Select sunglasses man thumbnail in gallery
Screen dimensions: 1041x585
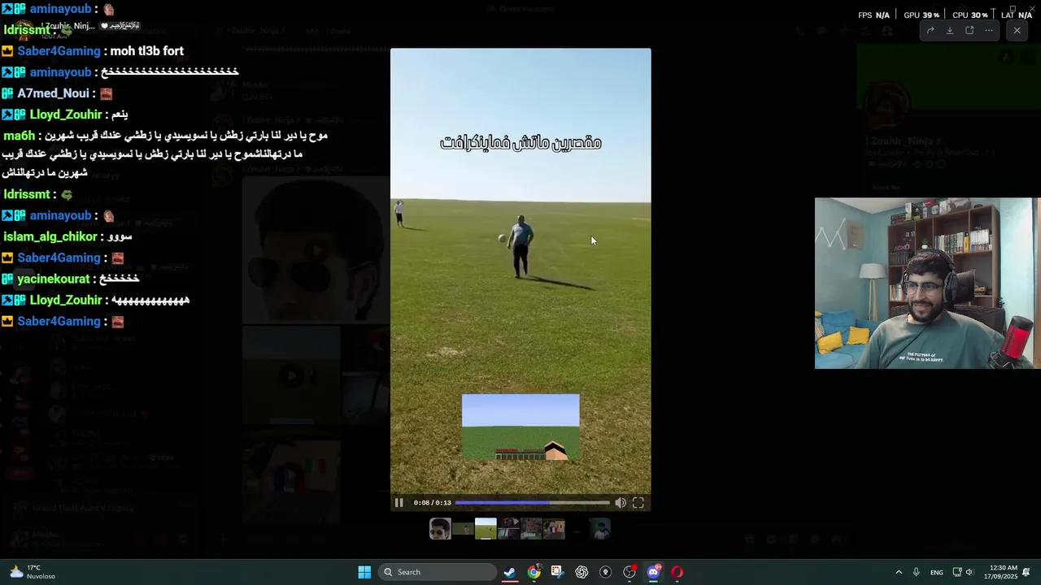tap(440, 529)
